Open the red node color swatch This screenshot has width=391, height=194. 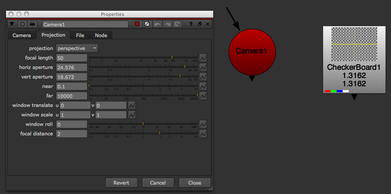tap(137, 24)
